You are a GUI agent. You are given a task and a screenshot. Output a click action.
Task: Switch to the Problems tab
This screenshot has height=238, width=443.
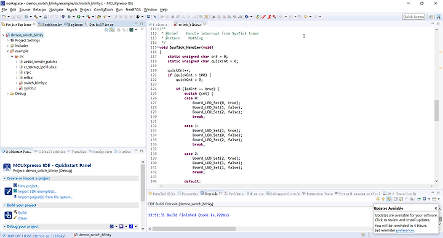[x=234, y=194]
